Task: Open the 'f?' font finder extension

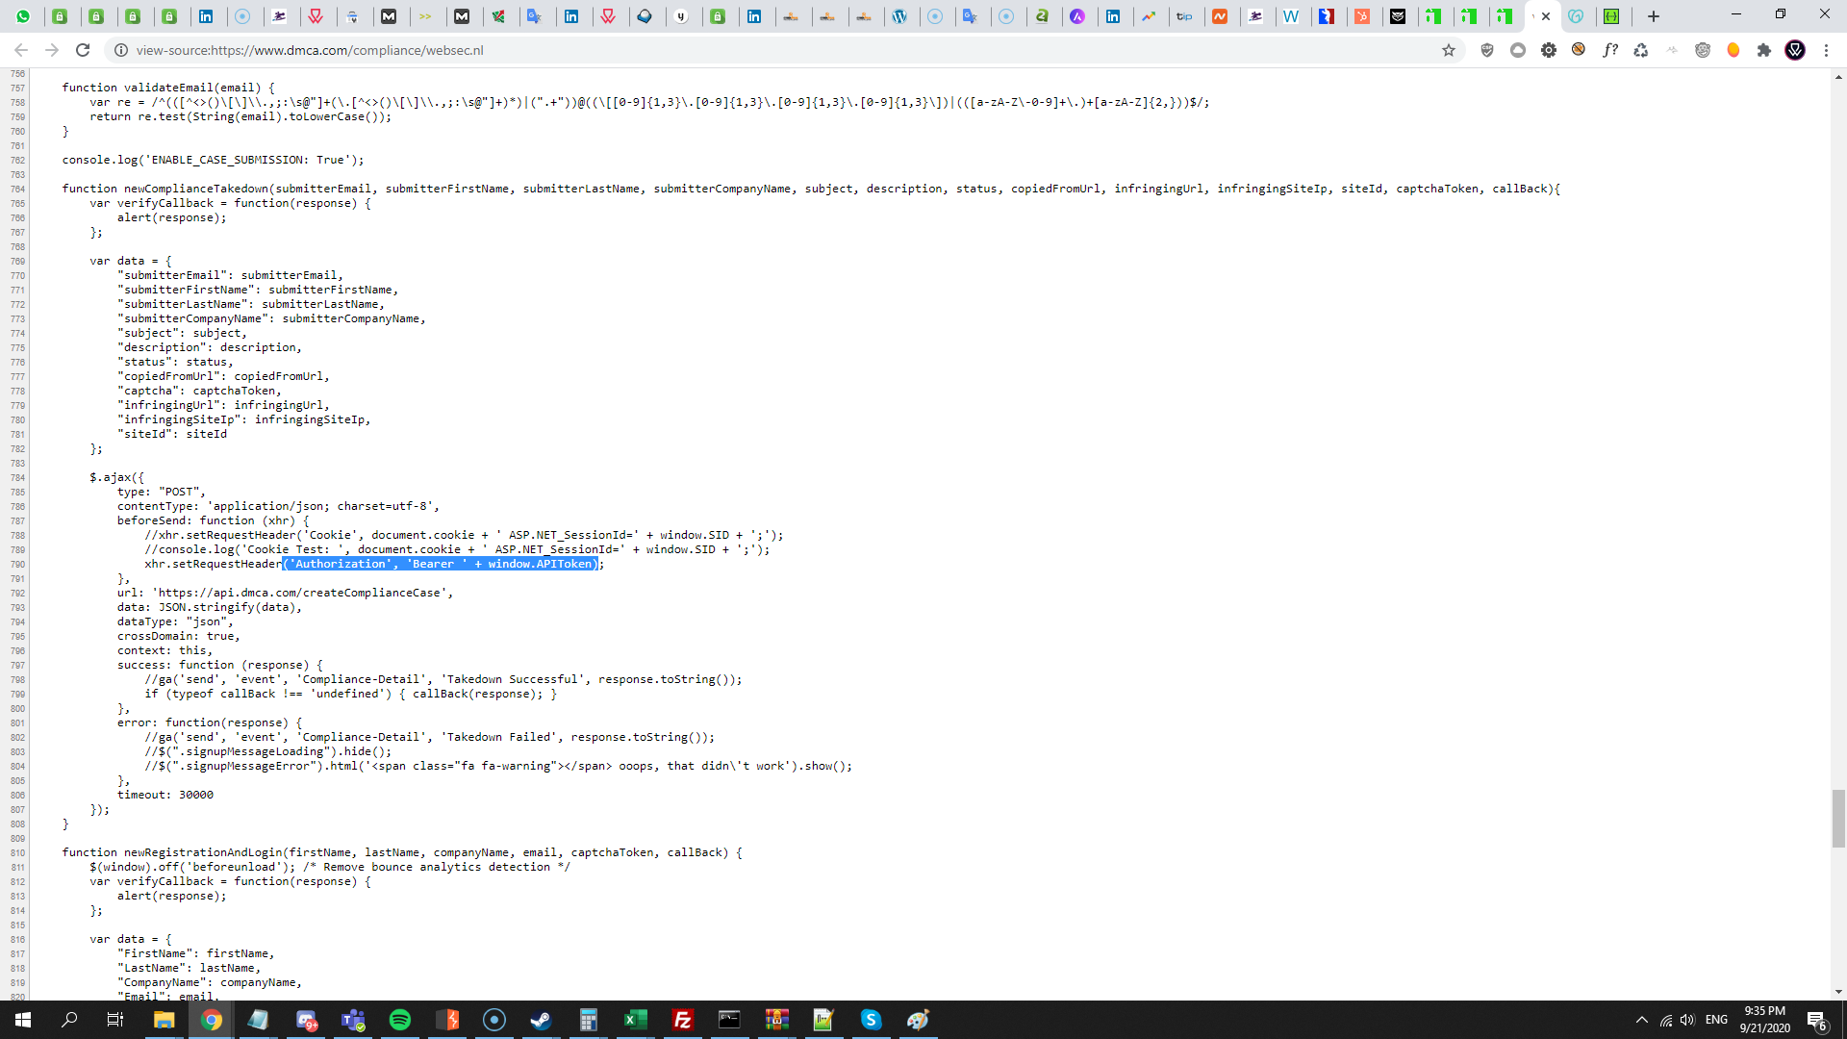Action: pyautogui.click(x=1610, y=50)
